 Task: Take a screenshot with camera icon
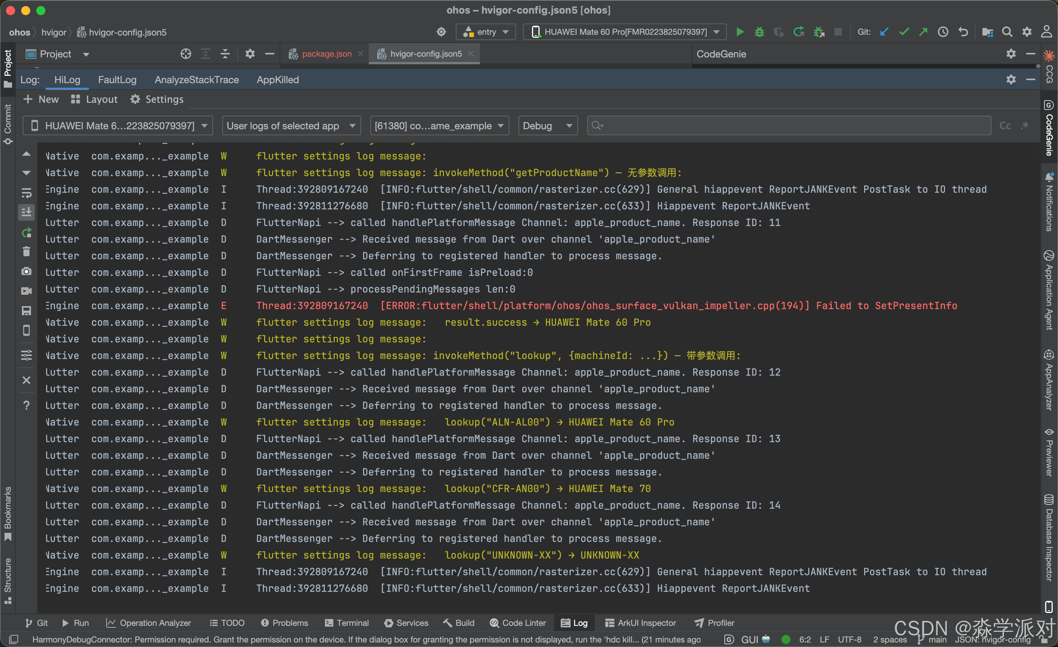point(26,271)
